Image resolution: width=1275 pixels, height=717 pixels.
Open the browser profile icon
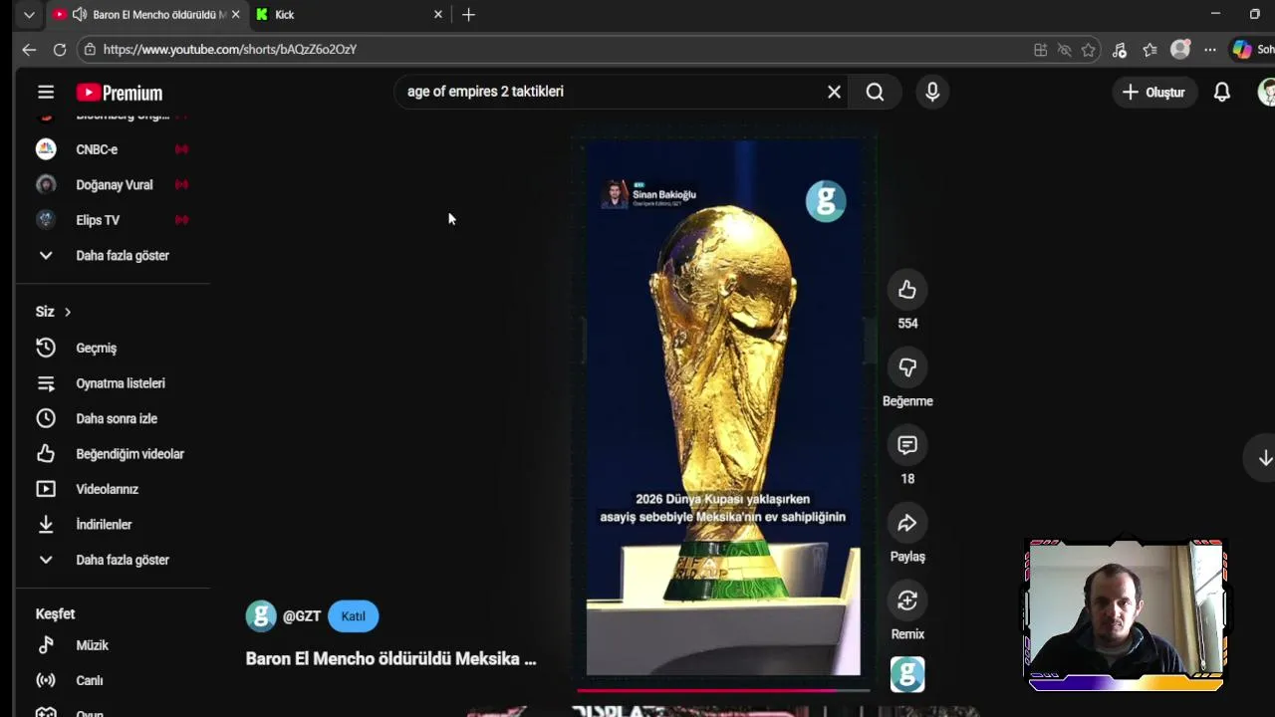(1180, 49)
